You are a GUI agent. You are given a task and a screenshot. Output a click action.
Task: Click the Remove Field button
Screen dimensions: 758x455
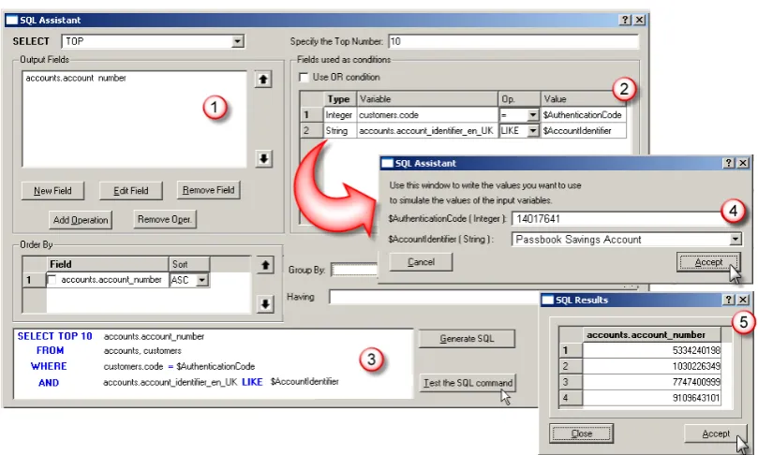tap(208, 190)
